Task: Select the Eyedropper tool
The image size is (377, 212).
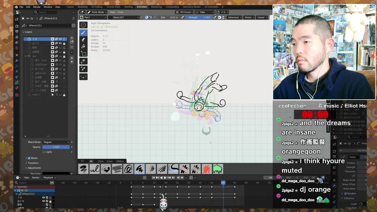Action: [x=83, y=69]
